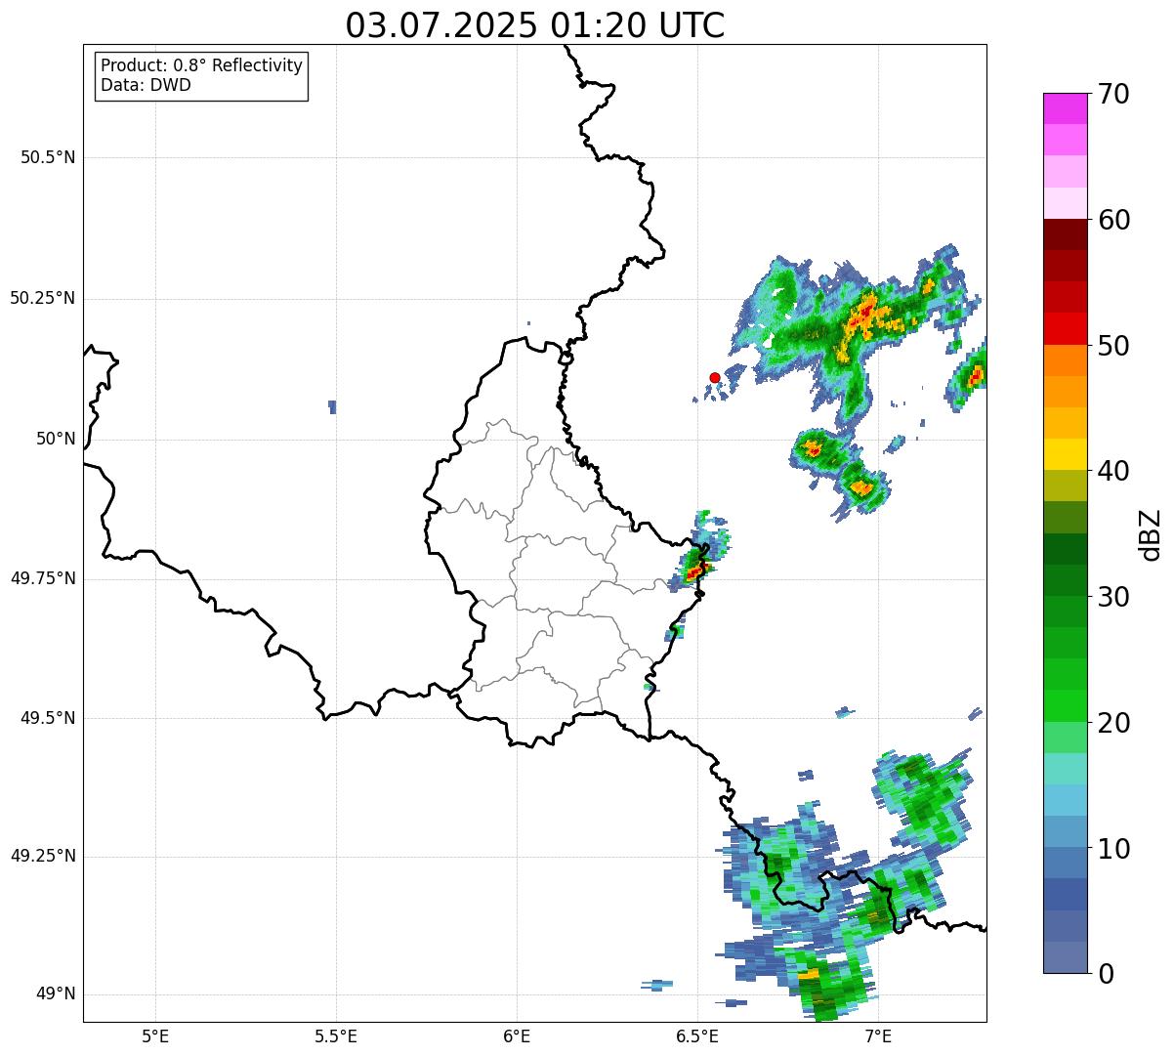The width and height of the screenshot is (1174, 1056).
Task: Click the dark maroon colorbar swatch below 60
Action: coord(1066,234)
